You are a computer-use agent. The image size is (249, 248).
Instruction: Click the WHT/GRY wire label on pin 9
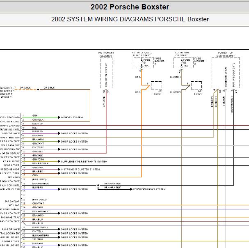coord(38,147)
